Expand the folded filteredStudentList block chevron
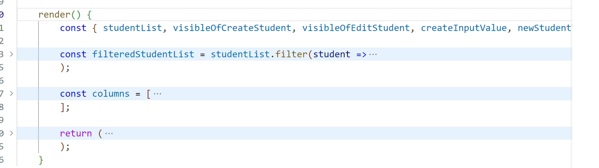This screenshot has height=168, width=599. point(11,54)
